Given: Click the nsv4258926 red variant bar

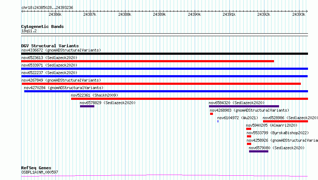Looking at the screenshot, I should click(x=249, y=144).
